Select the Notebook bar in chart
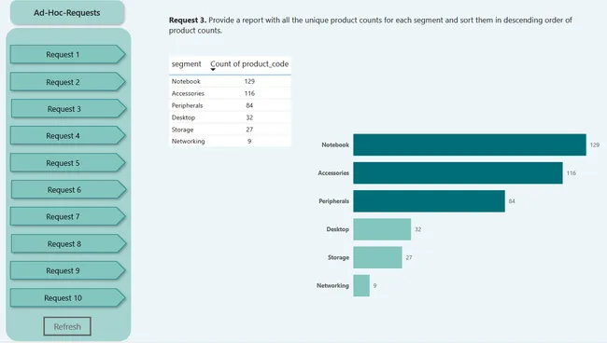Viewport: 607px width, 343px height. pos(470,144)
